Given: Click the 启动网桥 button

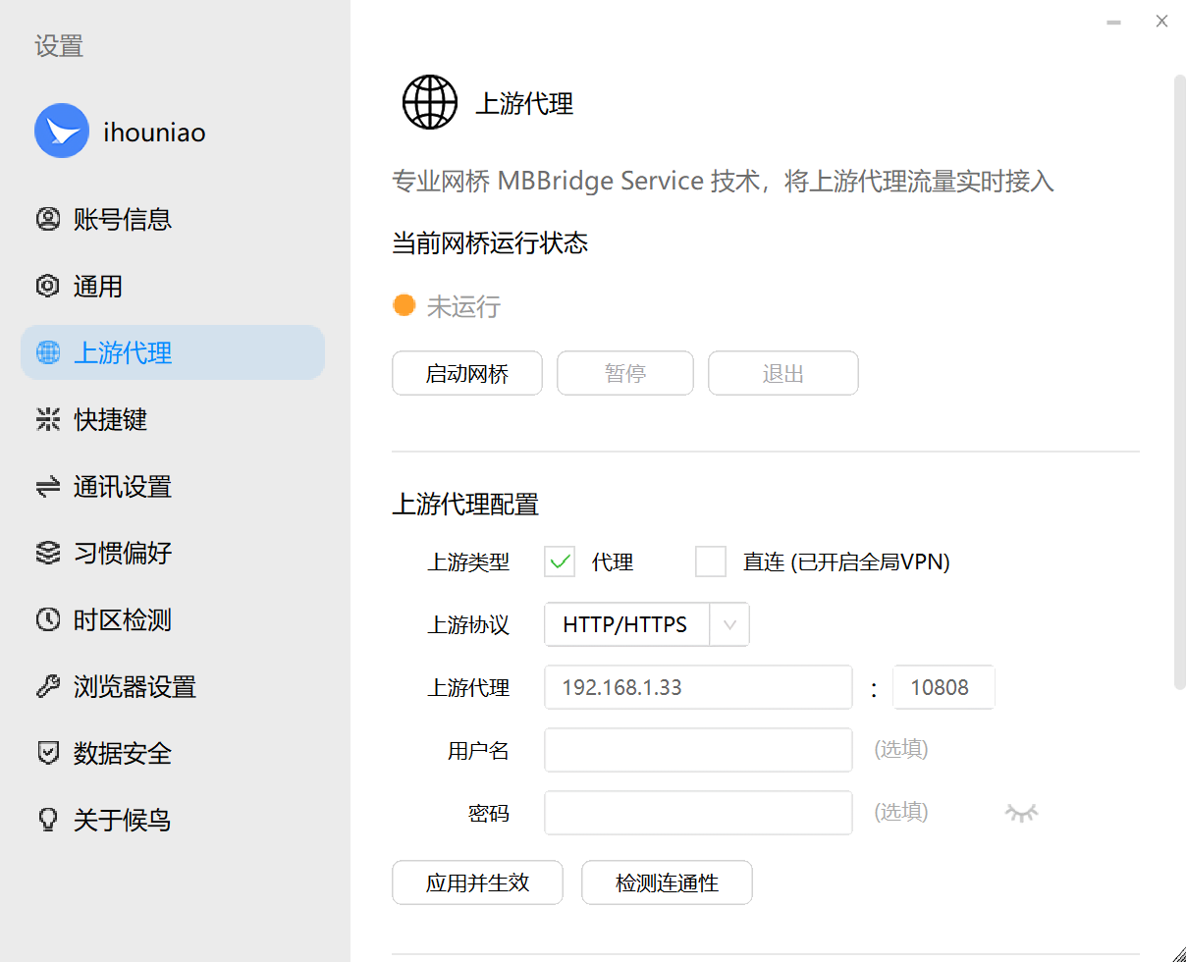Looking at the screenshot, I should click(466, 373).
